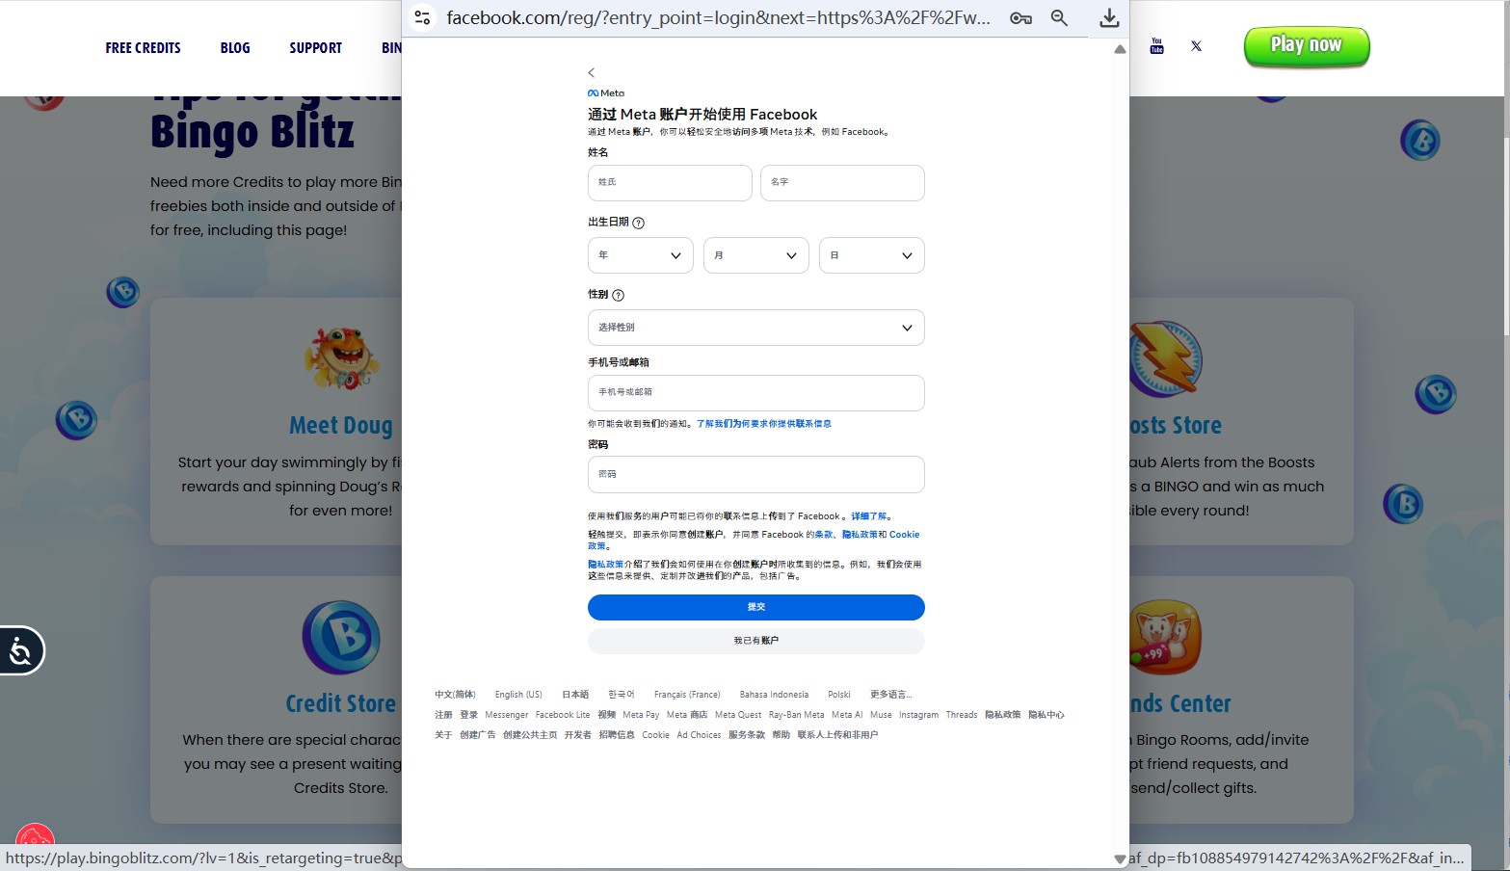Open 了解我们为何要求你提供联系信息 link

[x=764, y=424]
